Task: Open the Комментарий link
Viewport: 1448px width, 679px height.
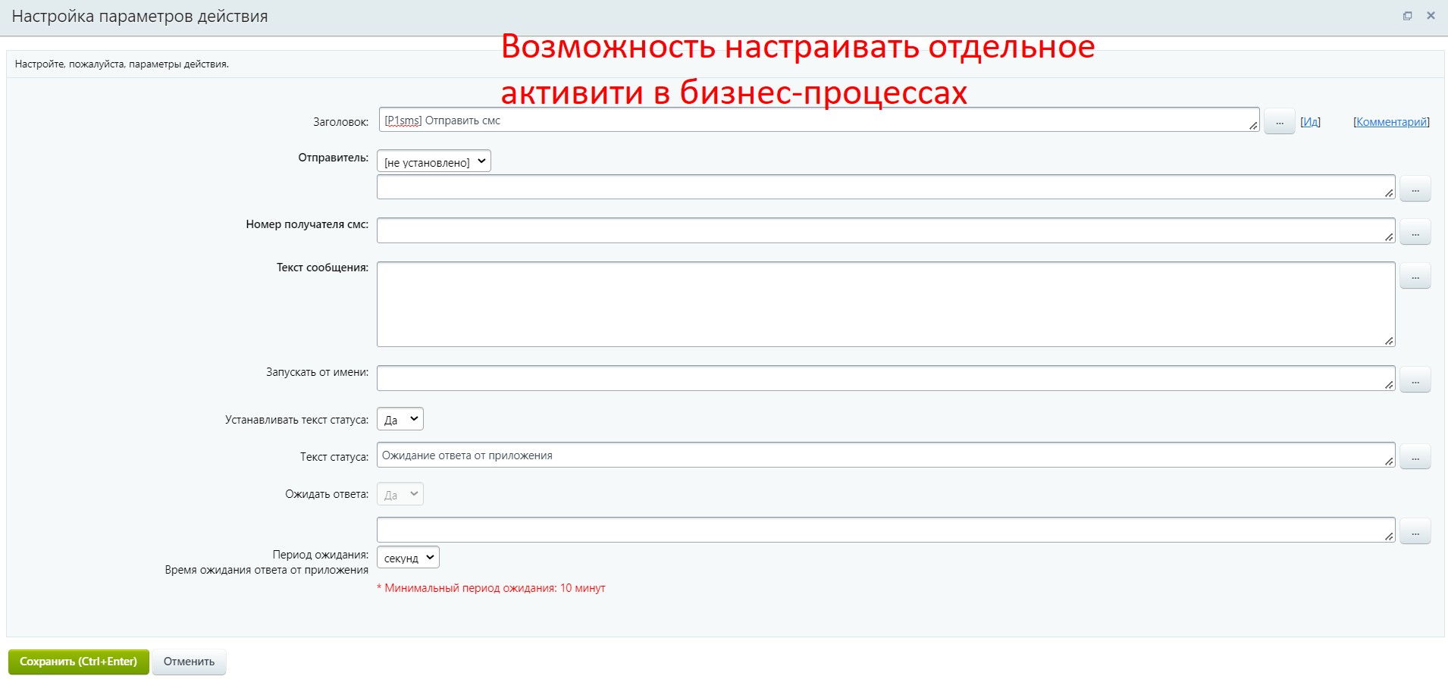Action: click(x=1391, y=122)
